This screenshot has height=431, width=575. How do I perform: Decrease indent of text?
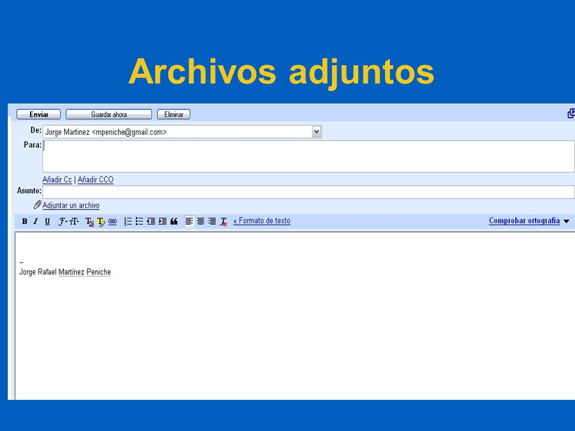[151, 221]
